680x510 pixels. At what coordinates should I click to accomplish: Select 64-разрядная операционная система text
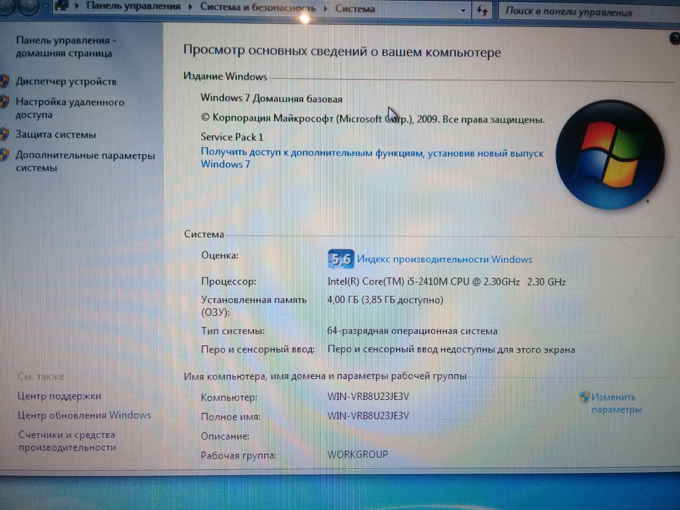(x=412, y=331)
